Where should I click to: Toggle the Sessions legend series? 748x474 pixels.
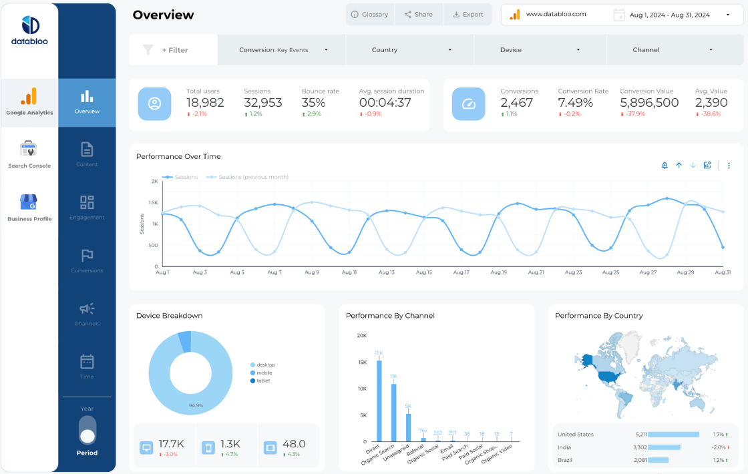coord(180,177)
